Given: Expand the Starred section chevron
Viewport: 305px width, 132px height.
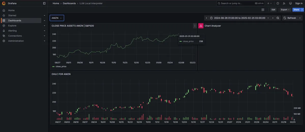Looking at the screenshot, I should point(44,16).
